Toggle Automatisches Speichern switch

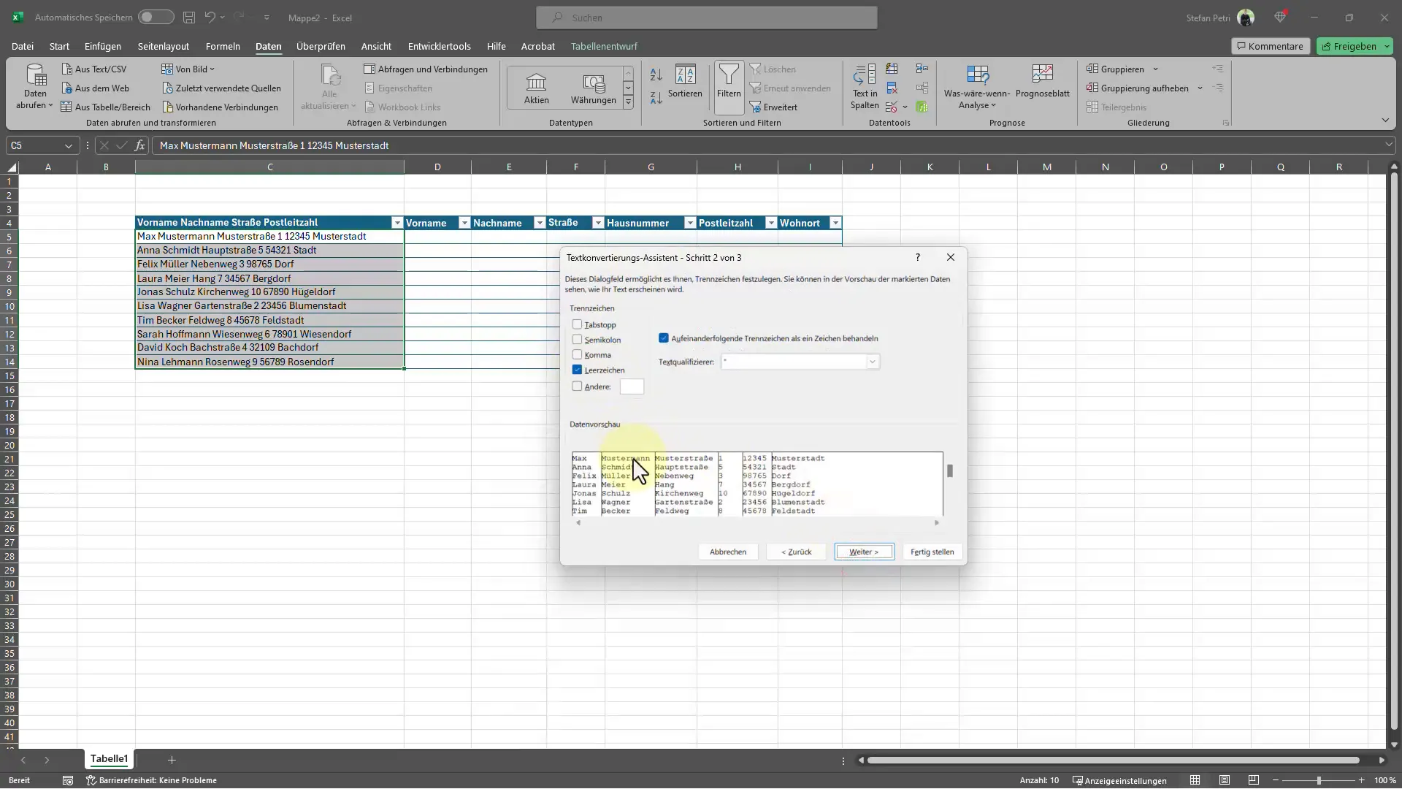156,18
